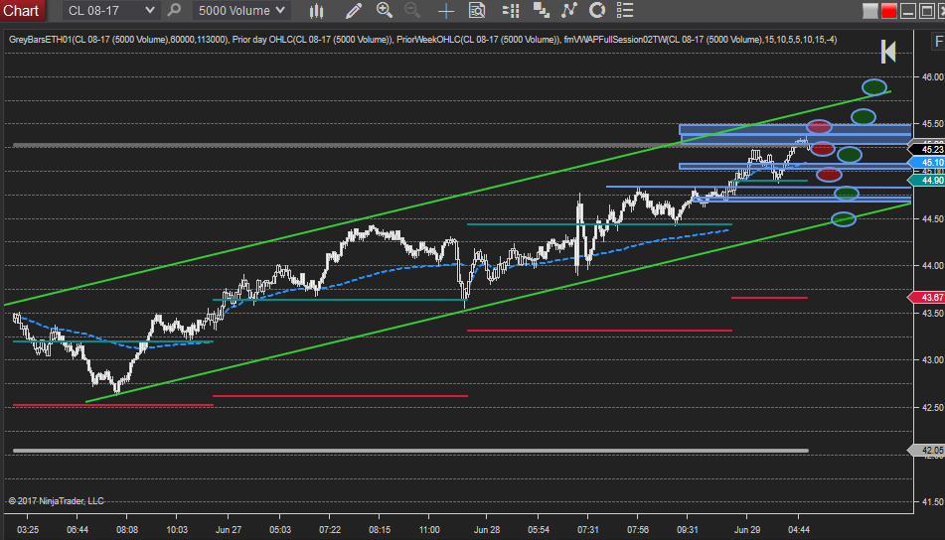
Task: Click the Jun 28 date label
Action: coord(486,530)
